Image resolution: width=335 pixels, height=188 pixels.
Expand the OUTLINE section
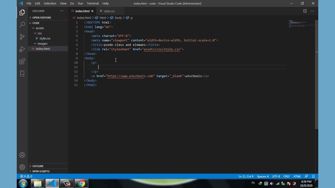coord(38,166)
